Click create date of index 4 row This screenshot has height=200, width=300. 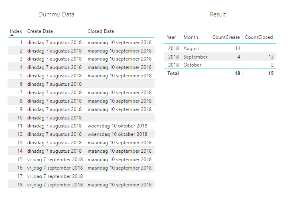(54, 67)
